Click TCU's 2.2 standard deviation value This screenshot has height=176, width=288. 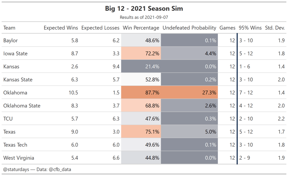pyautogui.click(x=281, y=119)
